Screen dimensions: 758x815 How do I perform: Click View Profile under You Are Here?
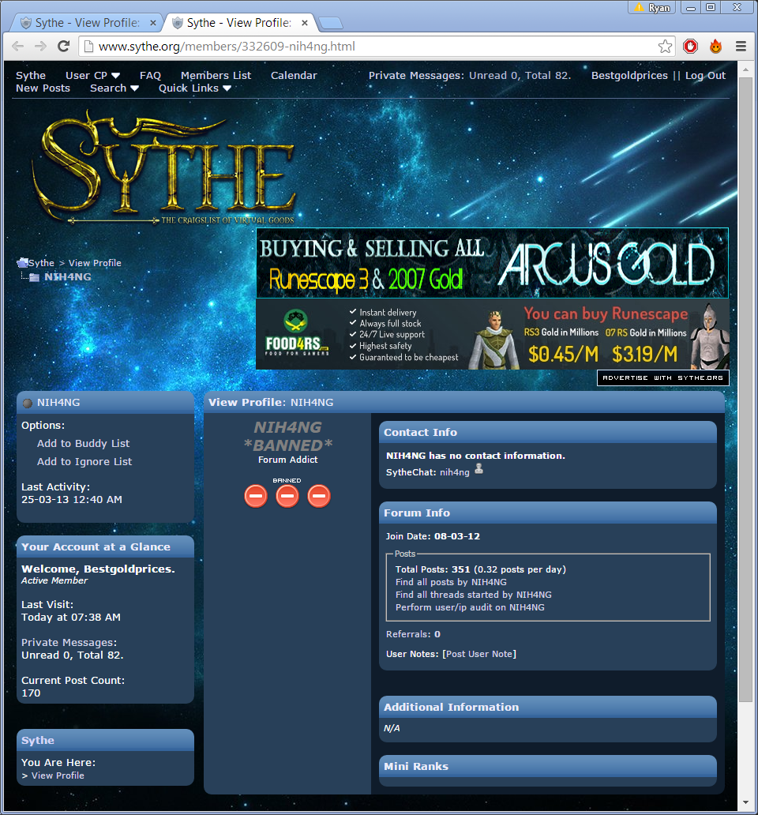click(58, 776)
